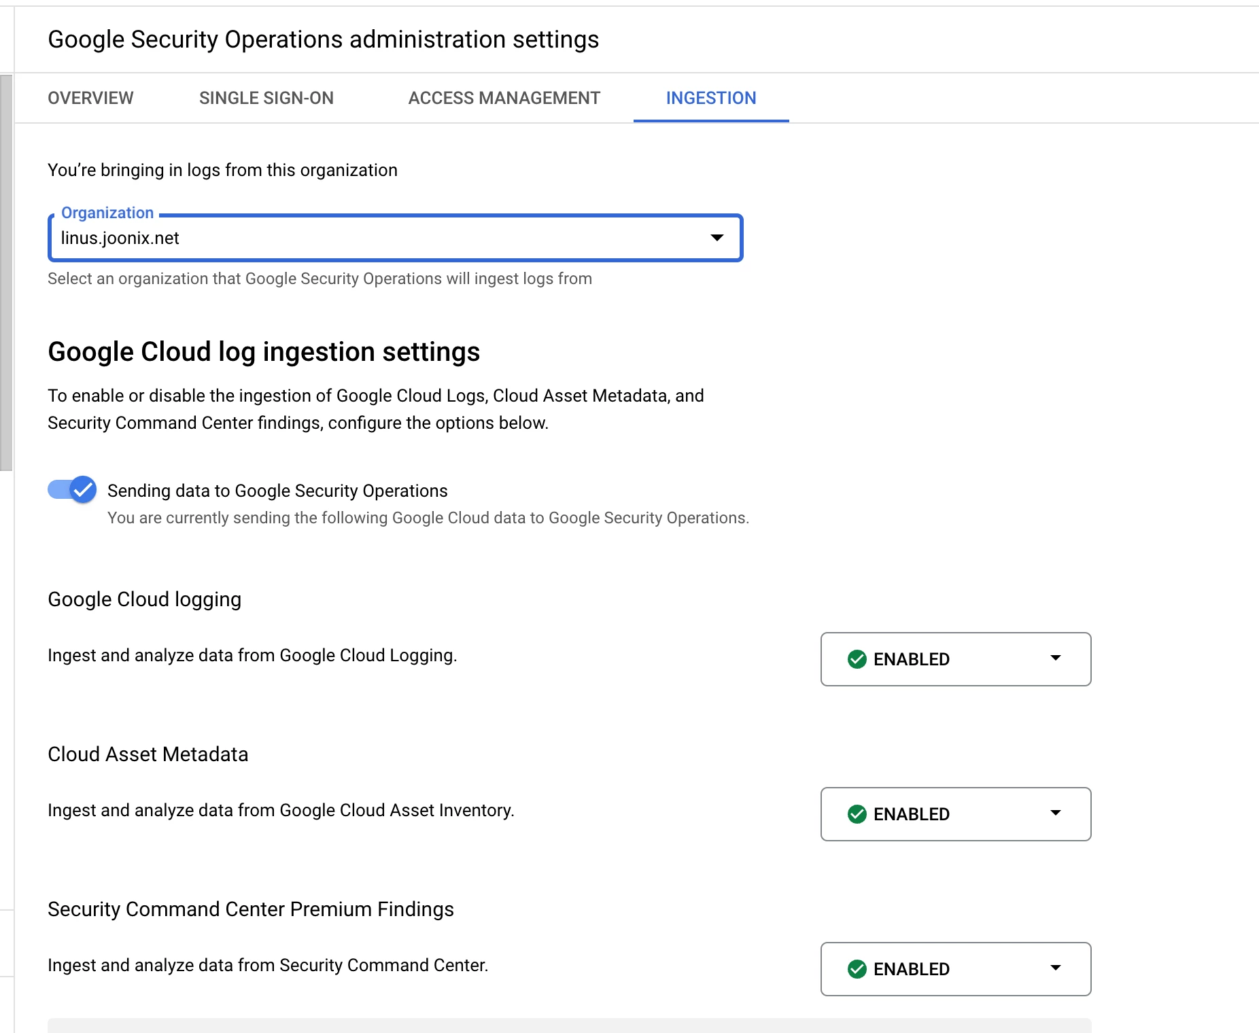Open the Organization dropdown showing linus.joonix.net

396,238
